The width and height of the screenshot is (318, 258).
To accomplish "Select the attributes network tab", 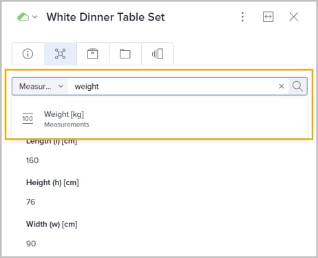I will (61, 54).
